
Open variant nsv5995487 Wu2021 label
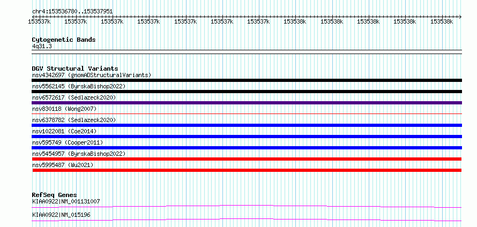pos(63,165)
